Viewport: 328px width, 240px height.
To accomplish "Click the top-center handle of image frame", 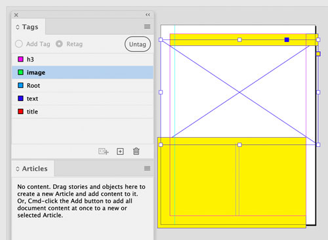I will [239, 39].
